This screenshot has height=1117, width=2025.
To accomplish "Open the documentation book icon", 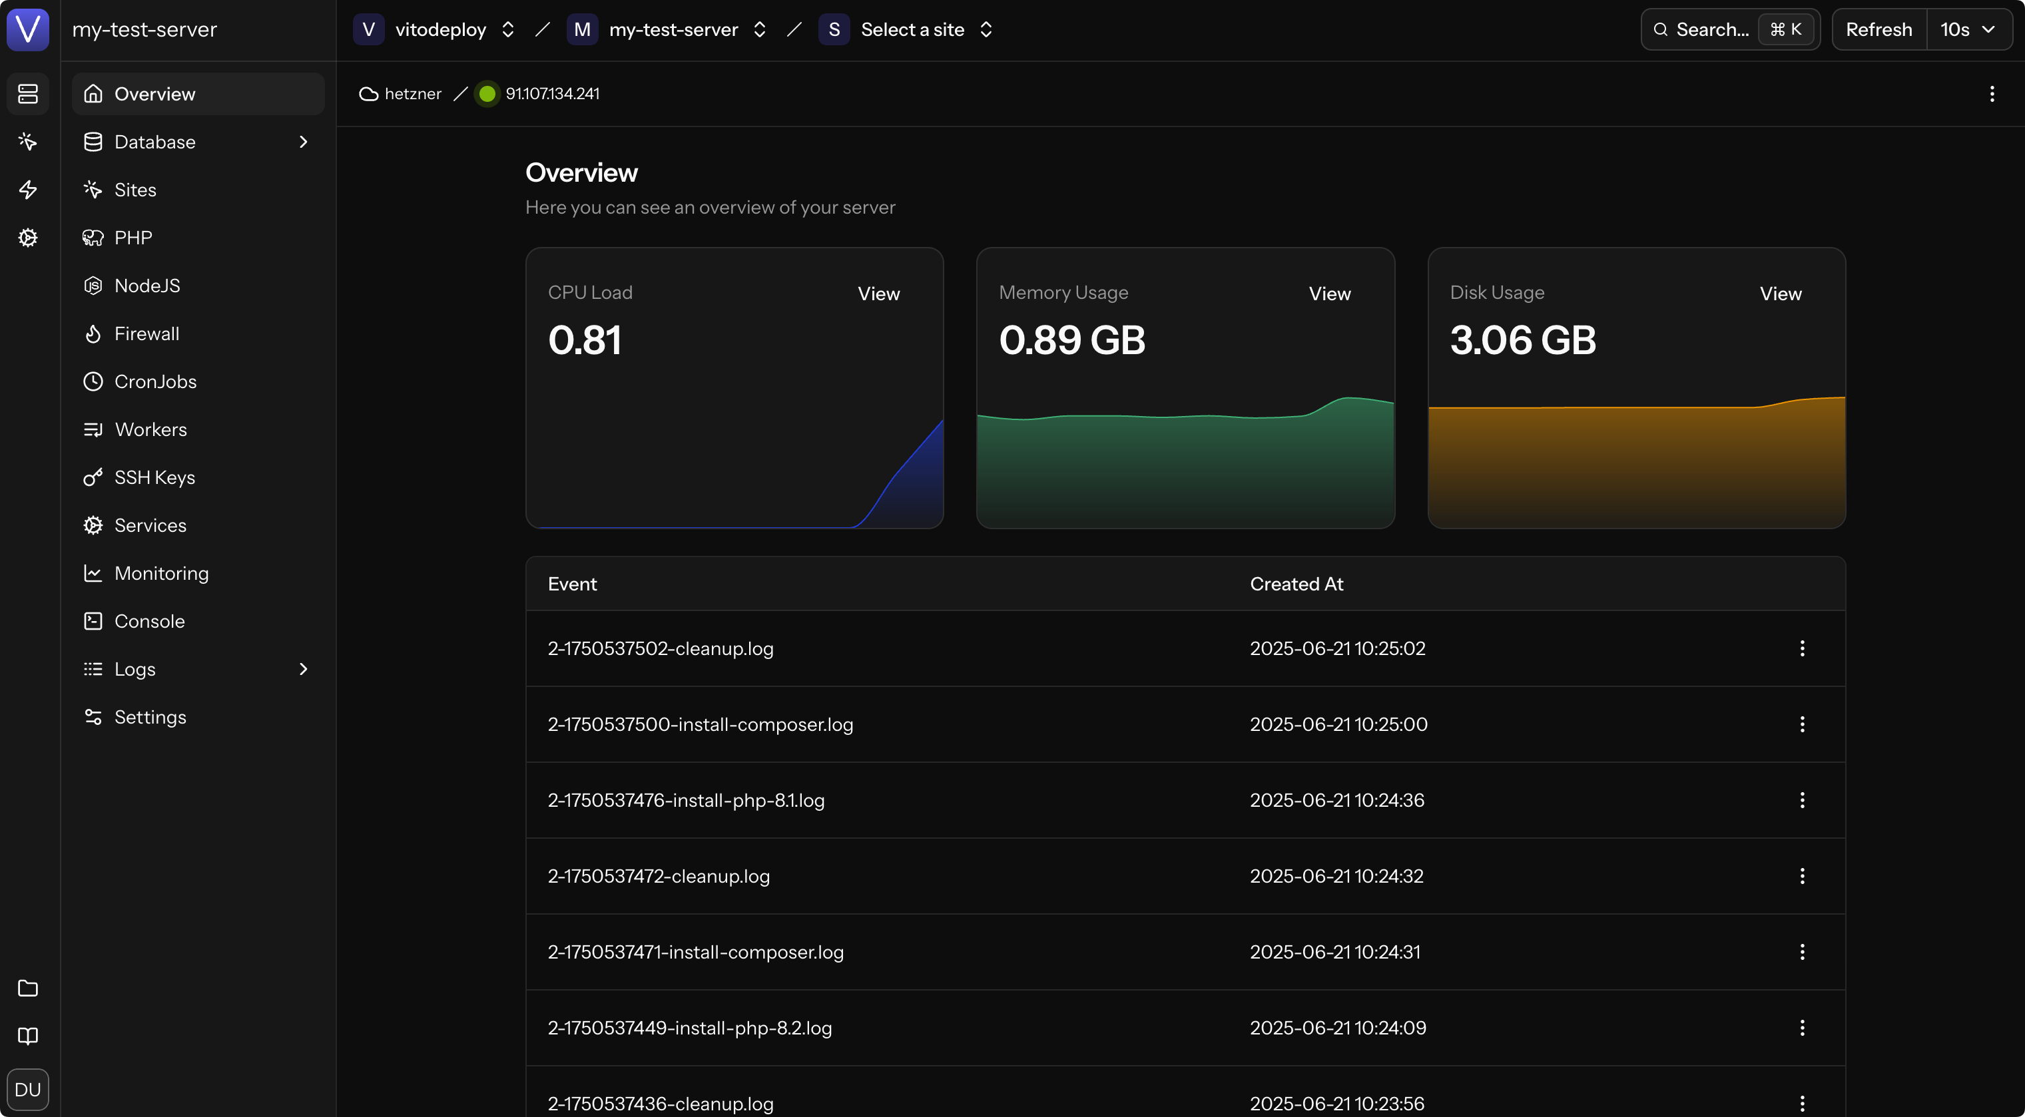I will click(28, 1036).
